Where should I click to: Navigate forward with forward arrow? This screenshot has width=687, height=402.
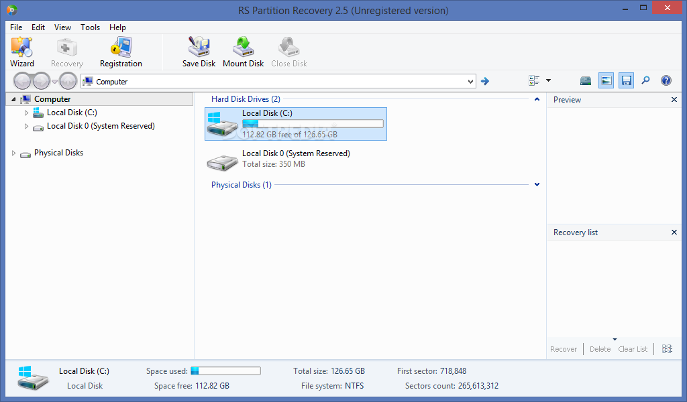[x=41, y=81]
